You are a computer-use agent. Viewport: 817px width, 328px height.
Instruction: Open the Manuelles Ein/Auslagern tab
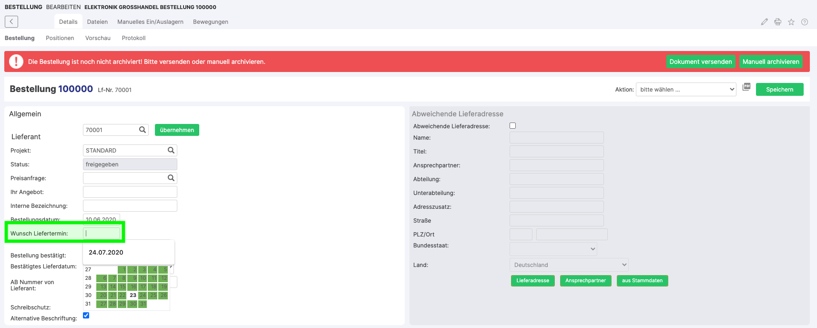coord(150,22)
